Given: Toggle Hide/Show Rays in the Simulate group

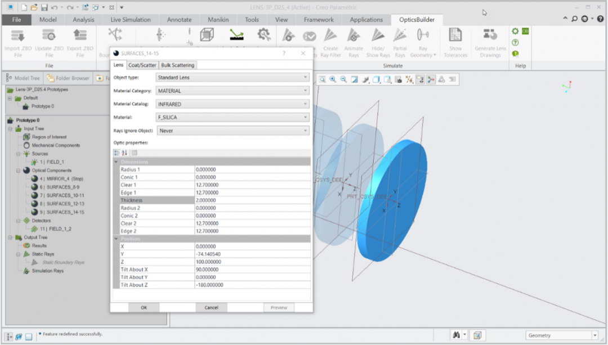Looking at the screenshot, I should pyautogui.click(x=378, y=37).
